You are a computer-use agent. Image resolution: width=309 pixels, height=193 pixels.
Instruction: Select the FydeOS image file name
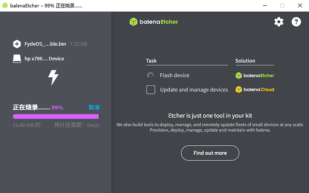pyautogui.click(x=45, y=44)
